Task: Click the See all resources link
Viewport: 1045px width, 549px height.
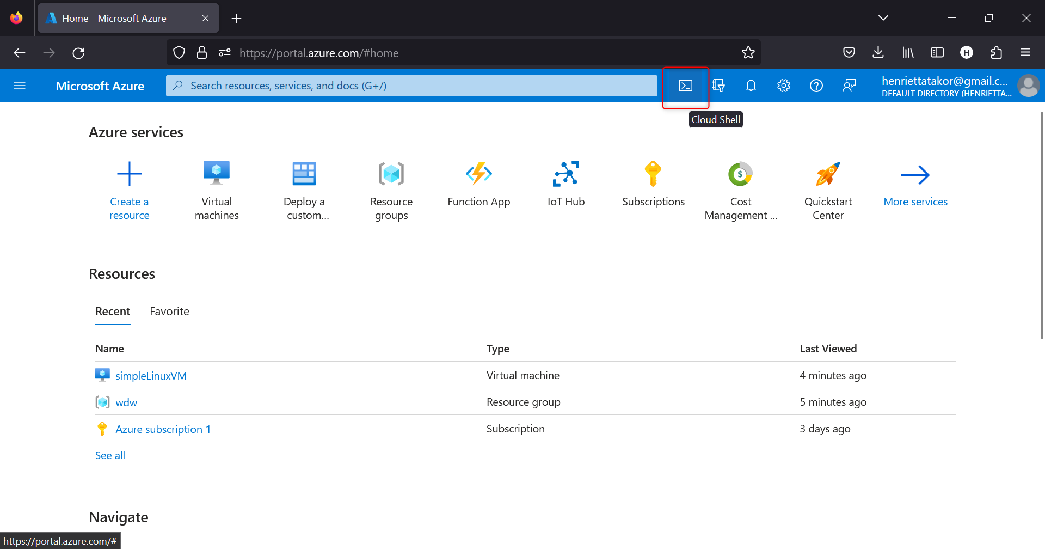Action: coord(110,455)
